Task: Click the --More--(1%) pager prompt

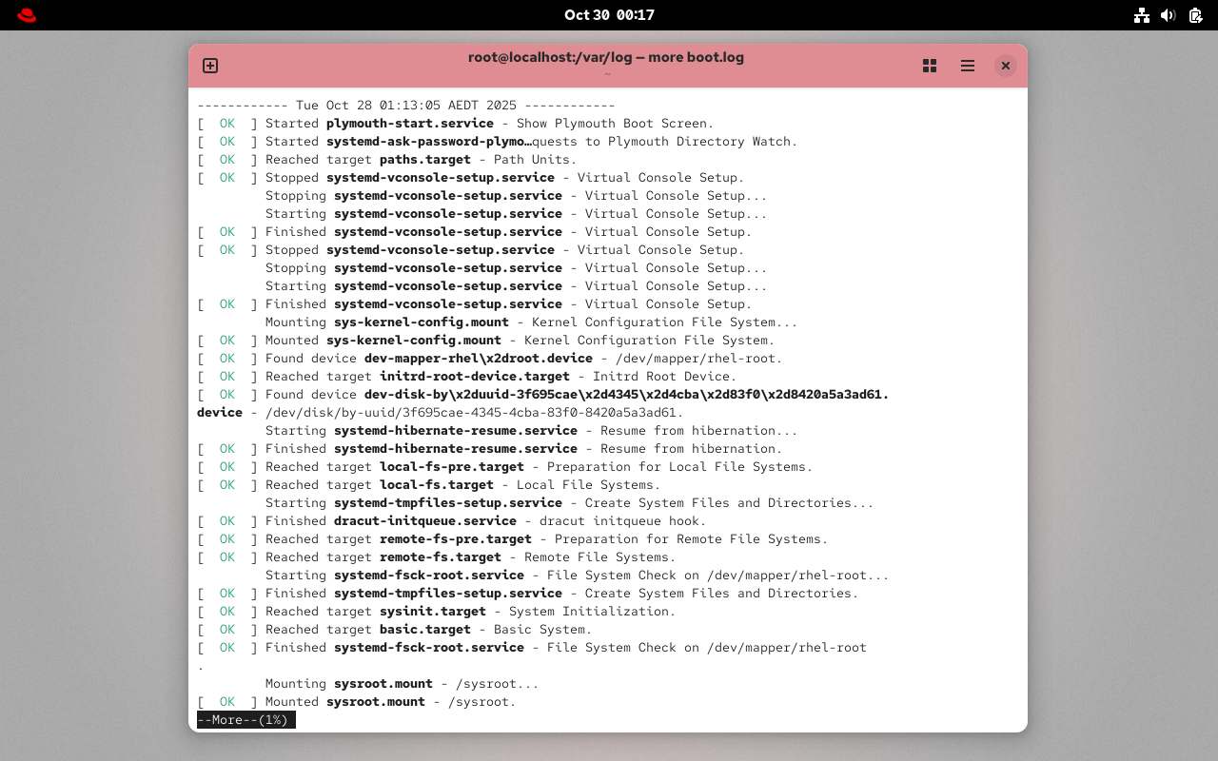Action: (246, 719)
